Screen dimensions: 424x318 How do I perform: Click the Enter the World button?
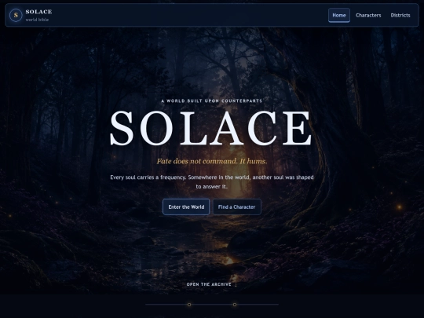[186, 207]
